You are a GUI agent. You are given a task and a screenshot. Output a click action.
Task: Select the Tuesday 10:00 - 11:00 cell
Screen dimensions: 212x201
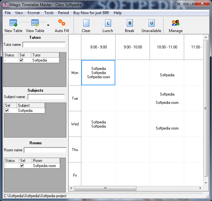click(x=167, y=98)
